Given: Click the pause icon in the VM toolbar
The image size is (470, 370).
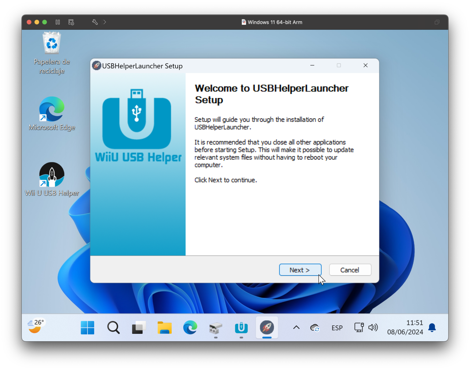Looking at the screenshot, I should 58,22.
